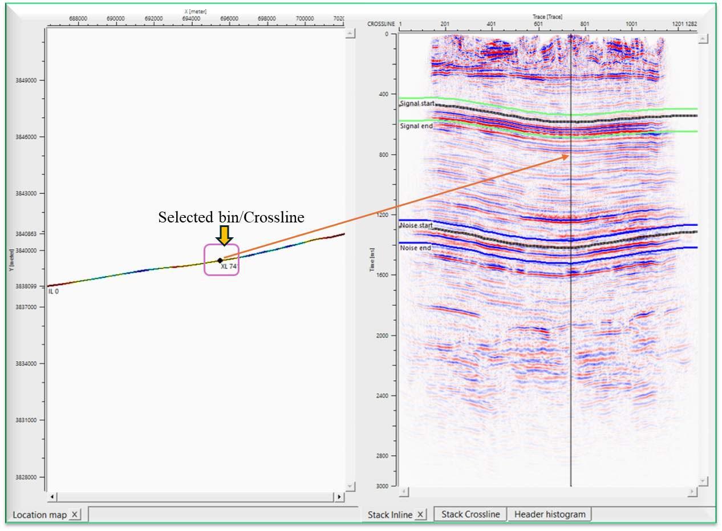The width and height of the screenshot is (722, 531).
Task: Click location map scroll down arrow
Action: tap(350, 485)
